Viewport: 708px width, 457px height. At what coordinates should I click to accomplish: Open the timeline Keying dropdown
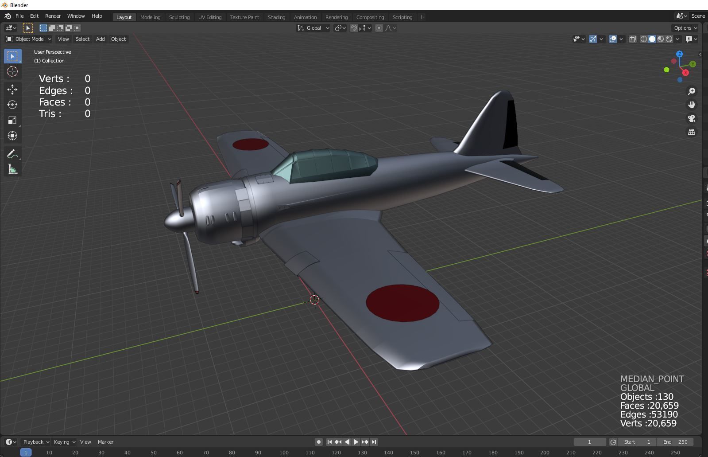click(x=65, y=442)
